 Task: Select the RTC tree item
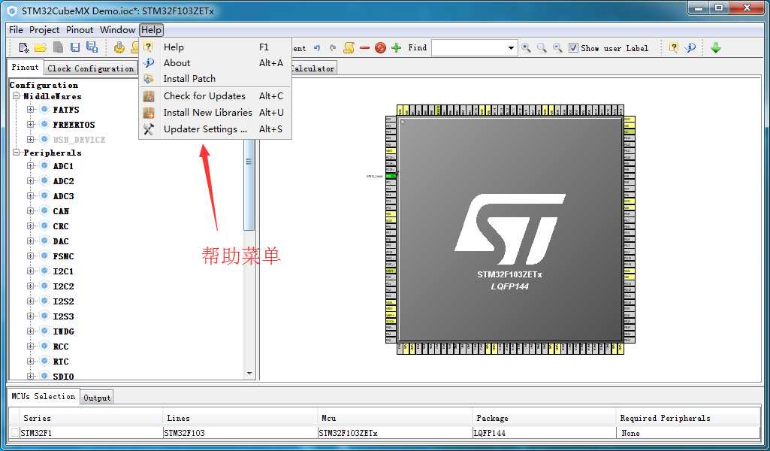[x=61, y=361]
